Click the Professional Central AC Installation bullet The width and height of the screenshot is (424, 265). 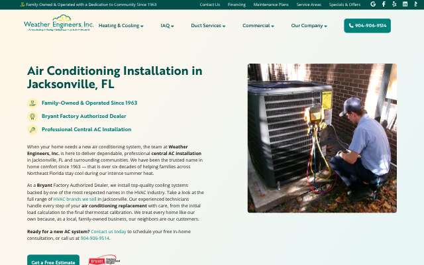tap(86, 130)
